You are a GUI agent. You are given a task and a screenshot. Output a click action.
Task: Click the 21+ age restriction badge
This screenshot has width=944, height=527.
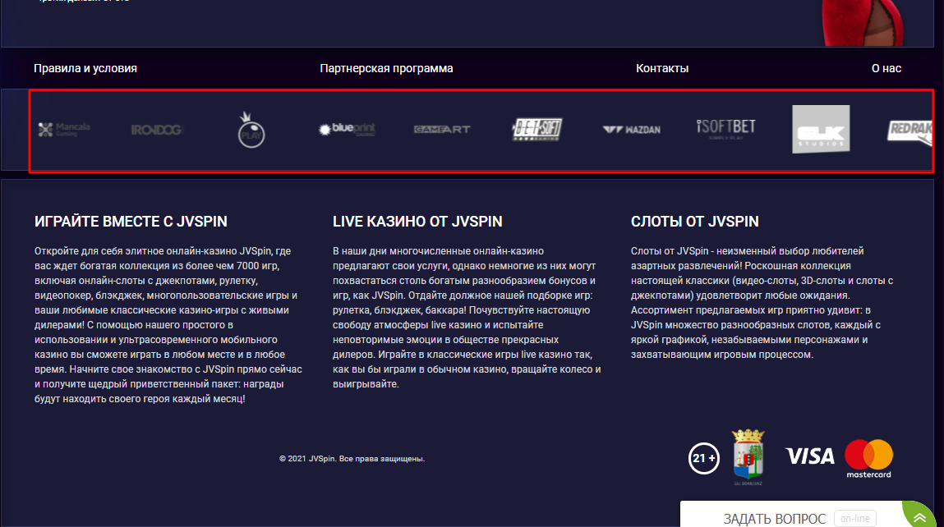[x=704, y=458]
